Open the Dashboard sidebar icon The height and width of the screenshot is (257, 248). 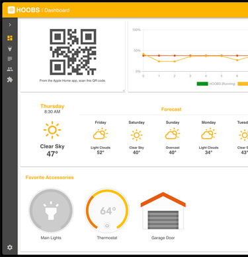pos(10,38)
